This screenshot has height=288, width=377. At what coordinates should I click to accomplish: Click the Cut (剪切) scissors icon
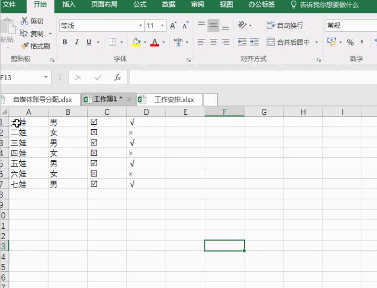tap(24, 21)
